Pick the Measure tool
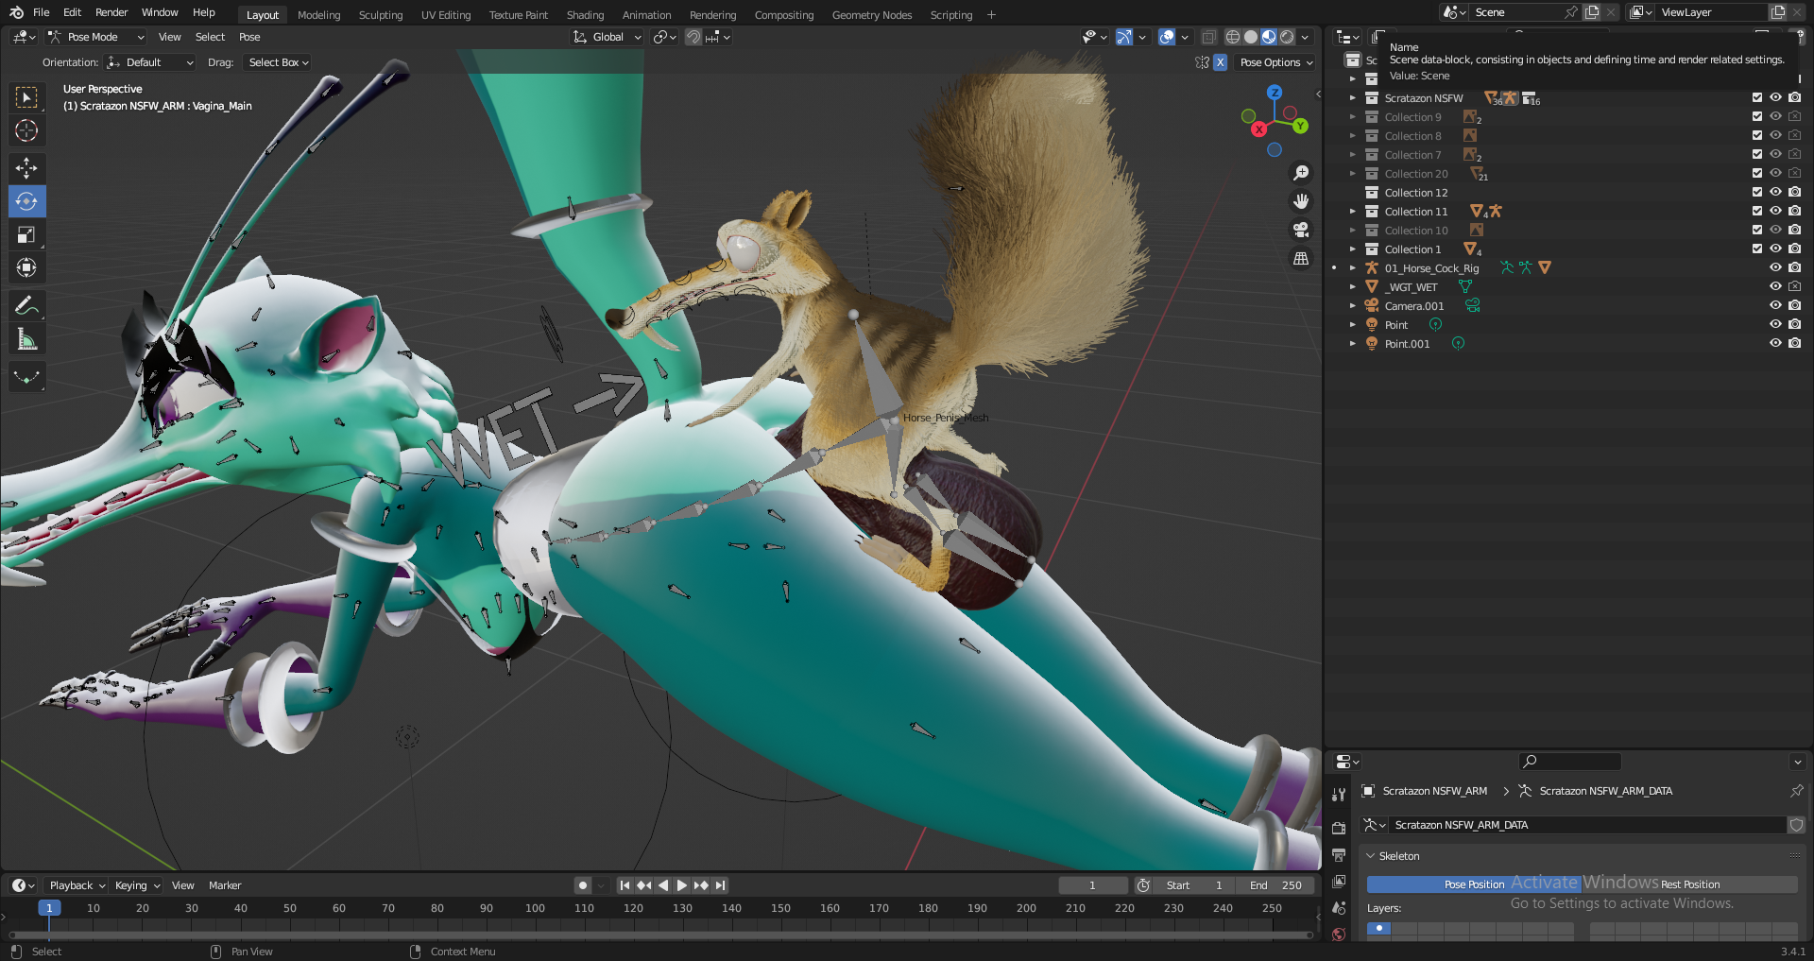The width and height of the screenshot is (1814, 961). pos(26,339)
